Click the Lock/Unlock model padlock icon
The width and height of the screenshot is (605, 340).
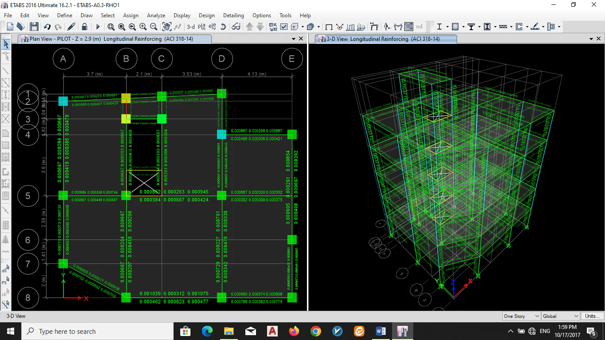pos(85,27)
